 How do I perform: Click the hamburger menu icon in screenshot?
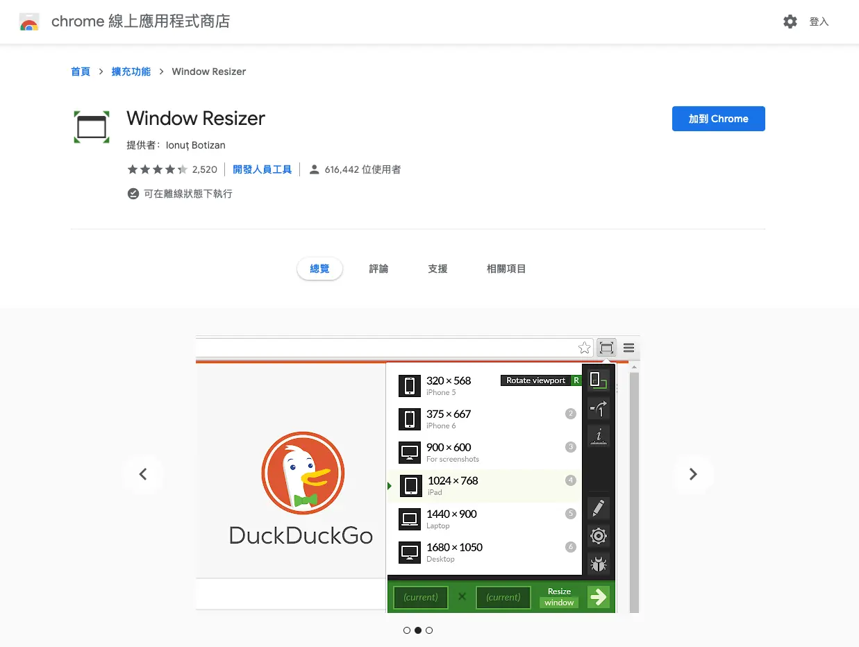628,348
